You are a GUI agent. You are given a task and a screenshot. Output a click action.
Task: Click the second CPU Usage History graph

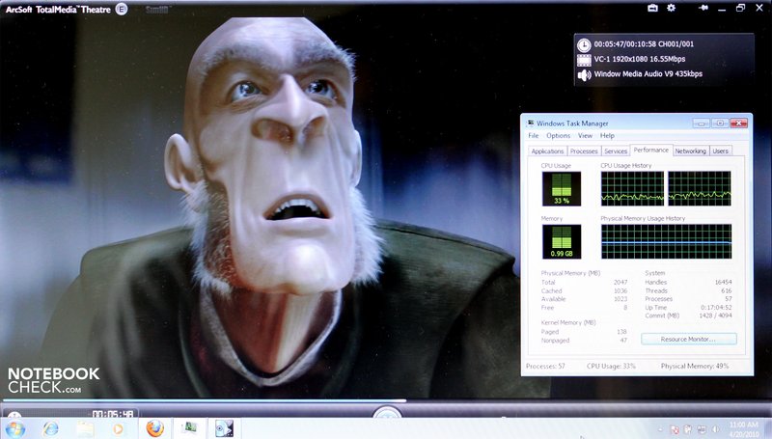coord(699,188)
